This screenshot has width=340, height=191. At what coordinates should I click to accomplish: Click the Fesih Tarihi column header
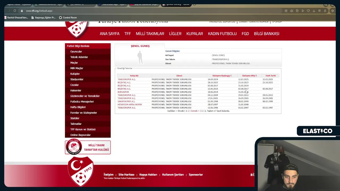pyautogui.click(x=271, y=76)
